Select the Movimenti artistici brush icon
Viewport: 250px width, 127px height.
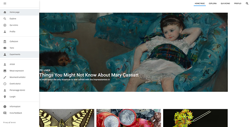[x=5, y=77]
